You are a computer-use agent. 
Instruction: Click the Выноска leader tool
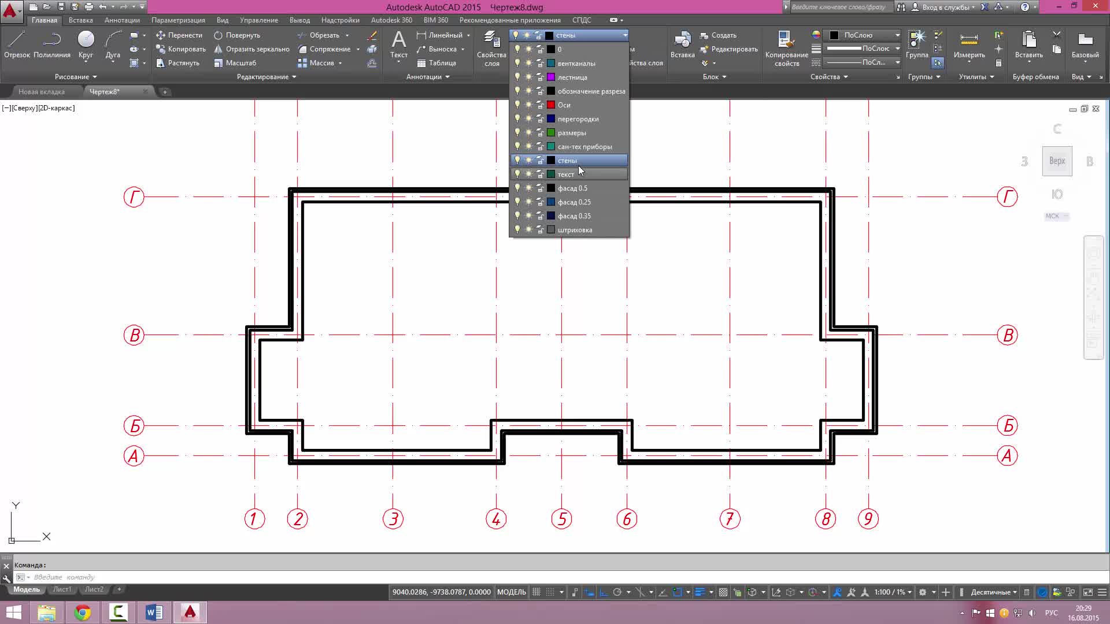point(436,49)
